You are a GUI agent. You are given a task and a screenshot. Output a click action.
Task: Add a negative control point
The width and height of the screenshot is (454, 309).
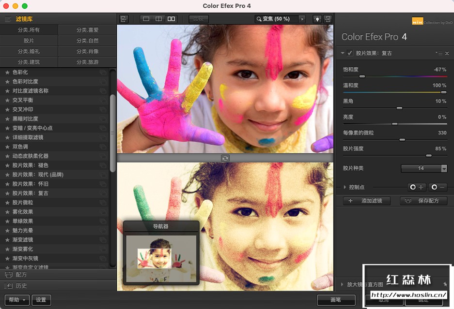tap(438, 187)
